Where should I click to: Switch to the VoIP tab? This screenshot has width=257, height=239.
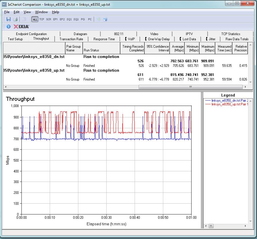[x=130, y=39]
